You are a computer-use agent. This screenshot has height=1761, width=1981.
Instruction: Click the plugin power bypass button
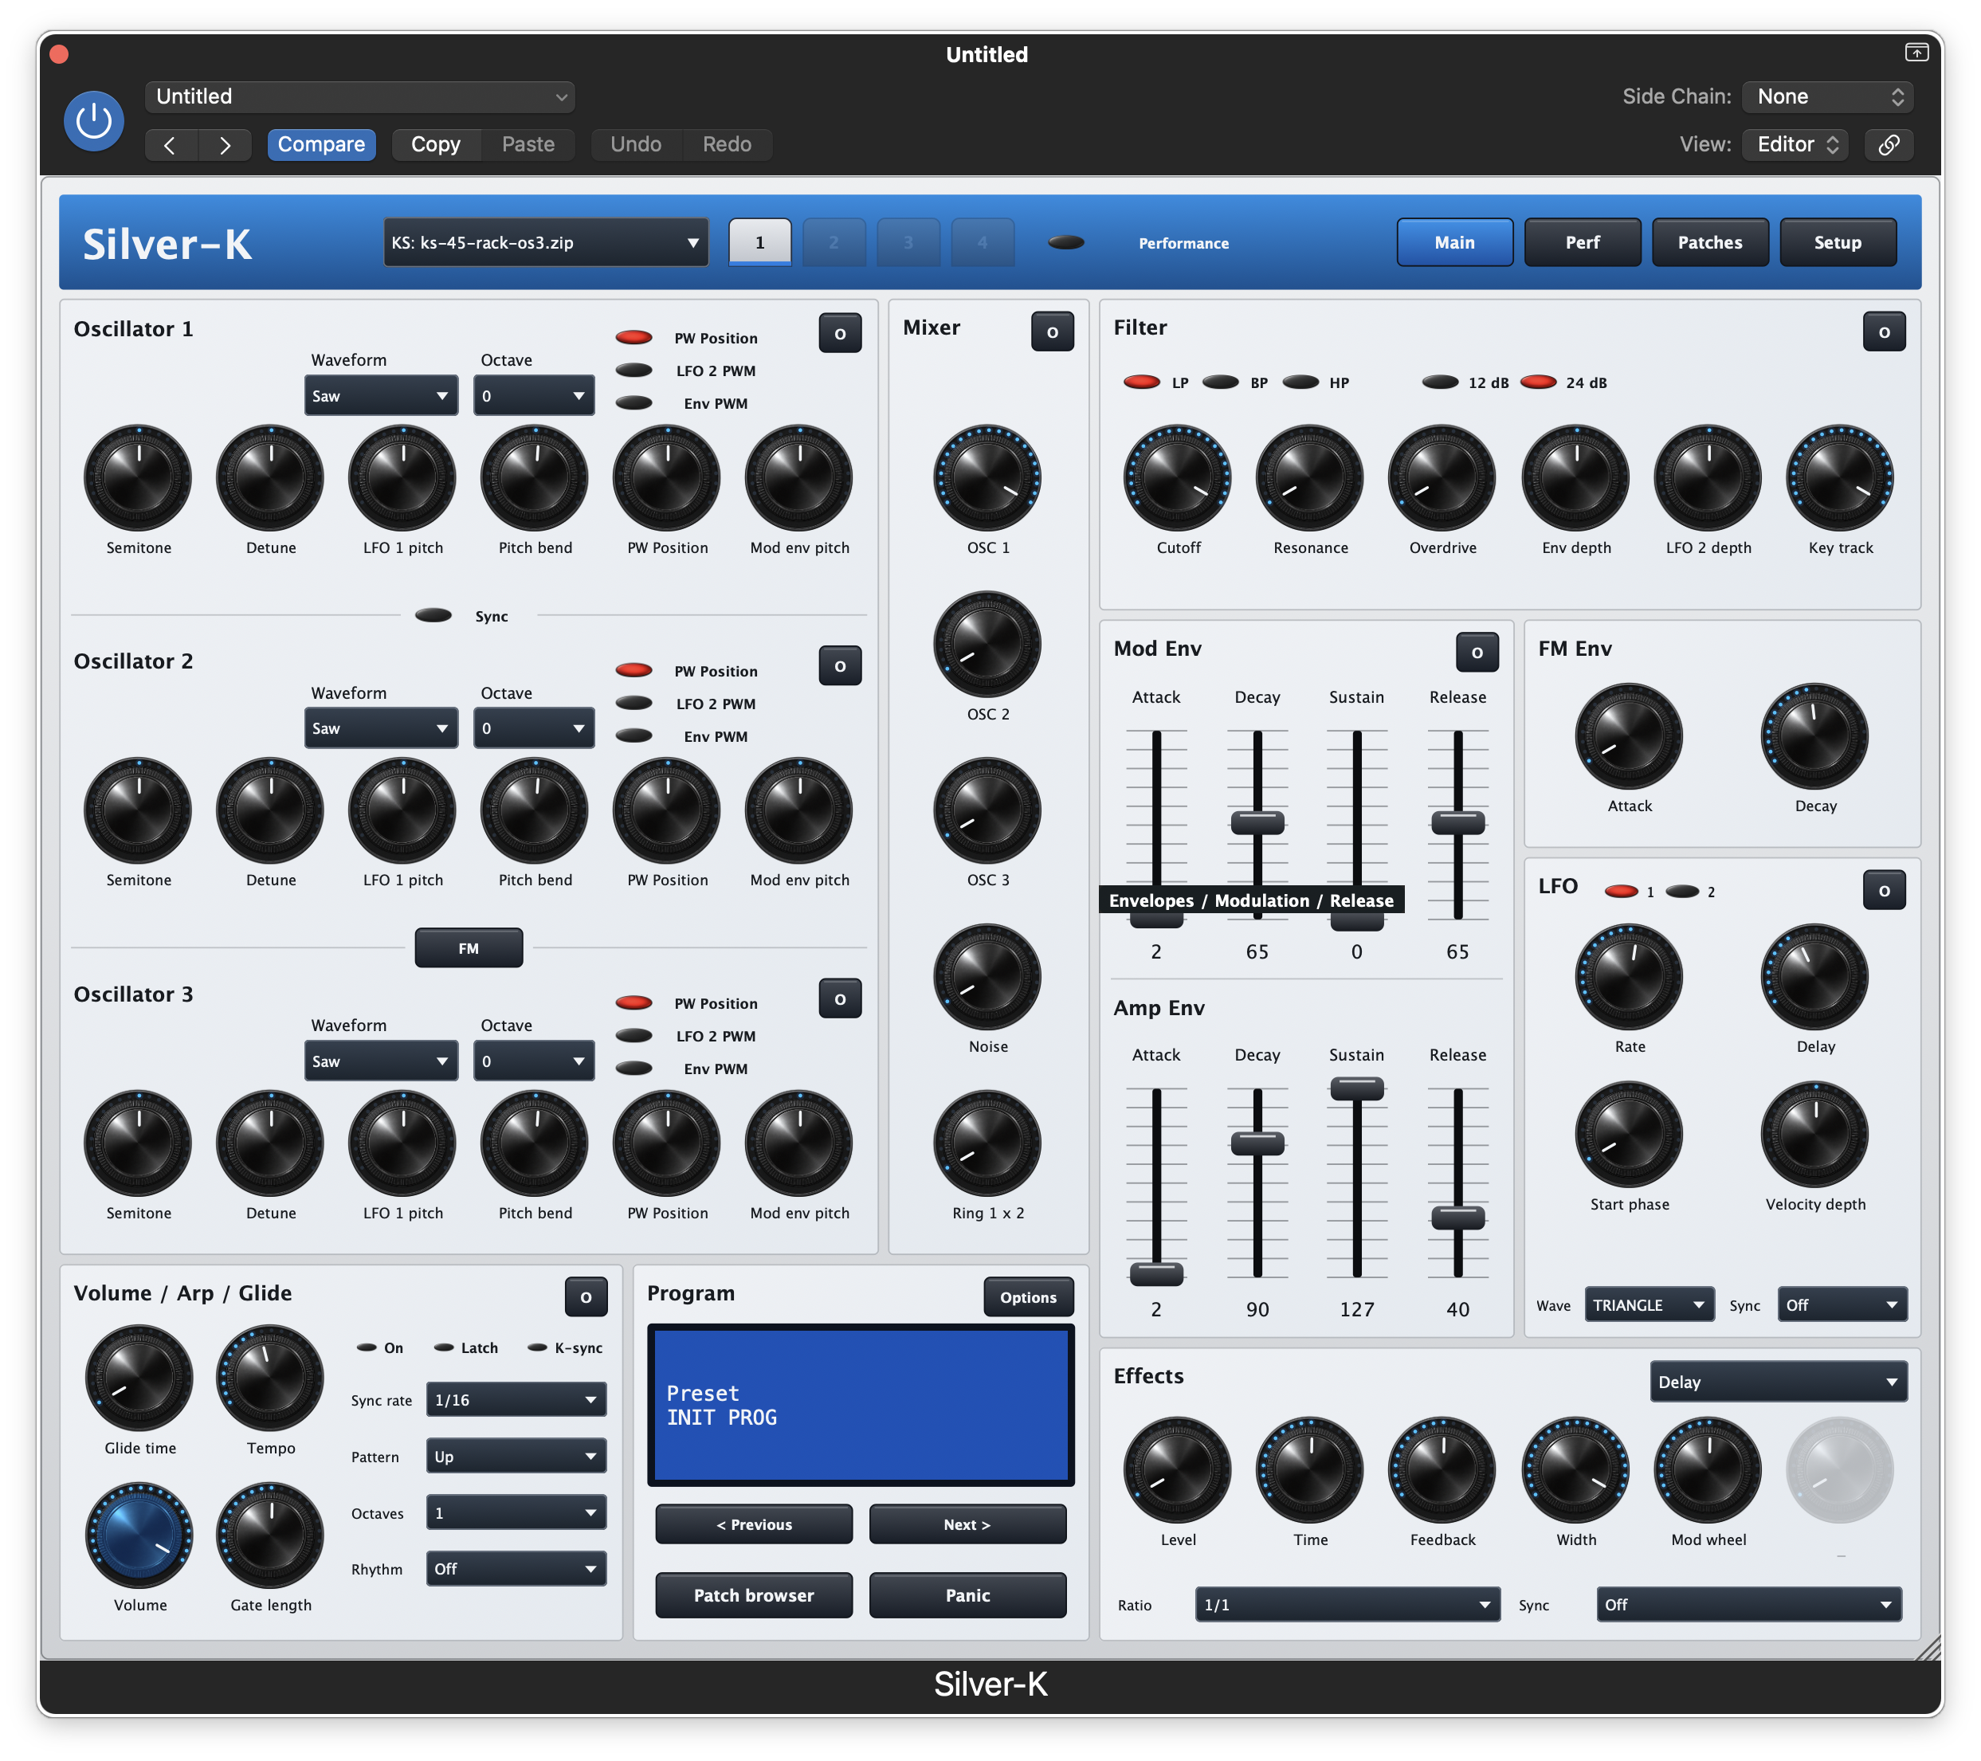(94, 121)
